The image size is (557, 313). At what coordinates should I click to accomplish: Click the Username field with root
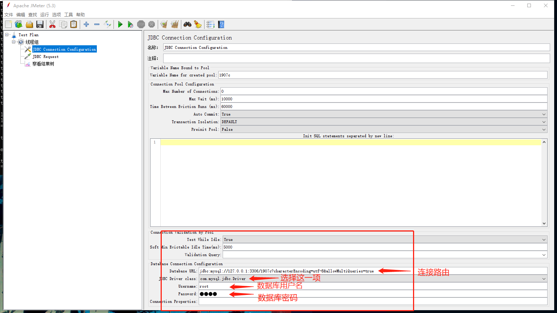point(373,286)
